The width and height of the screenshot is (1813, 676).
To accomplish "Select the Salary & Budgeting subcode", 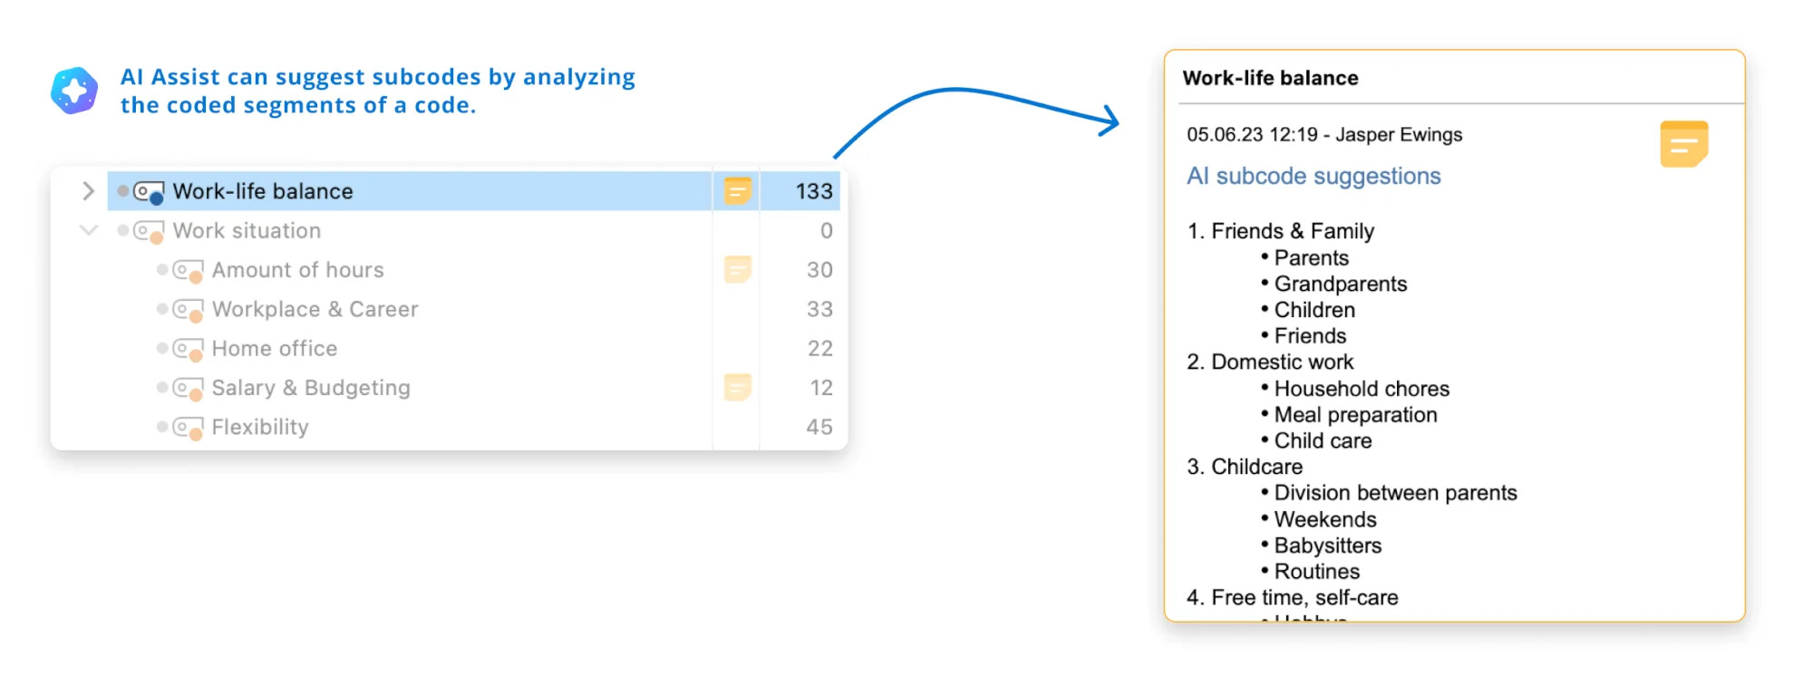I will coord(310,388).
